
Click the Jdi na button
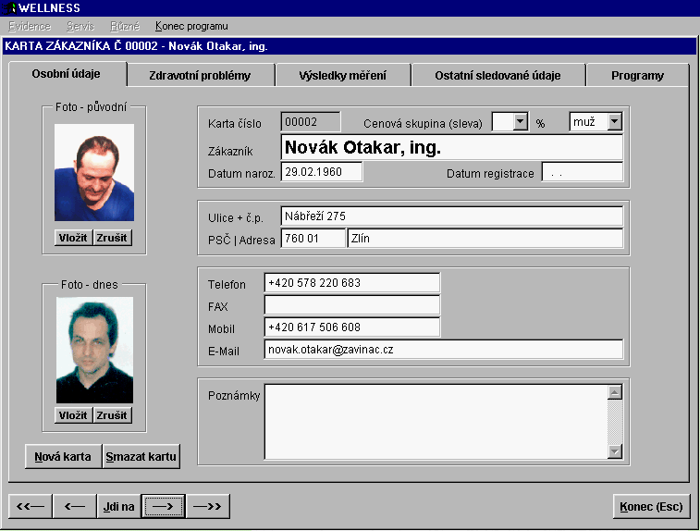pos(118,506)
